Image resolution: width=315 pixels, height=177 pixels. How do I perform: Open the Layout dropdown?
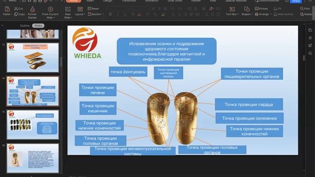(x=80, y=14)
